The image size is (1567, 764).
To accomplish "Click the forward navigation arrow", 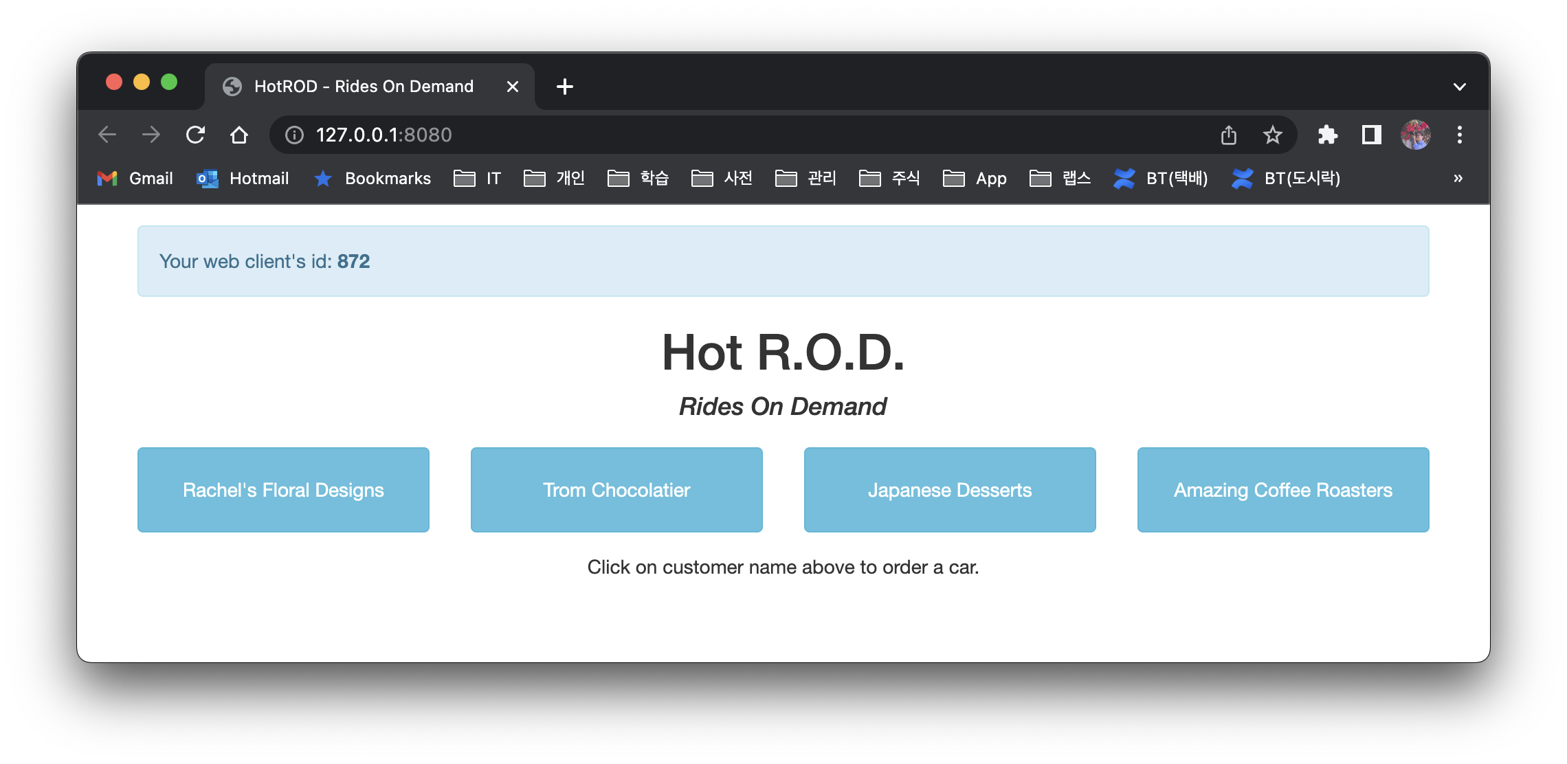I will click(x=151, y=135).
